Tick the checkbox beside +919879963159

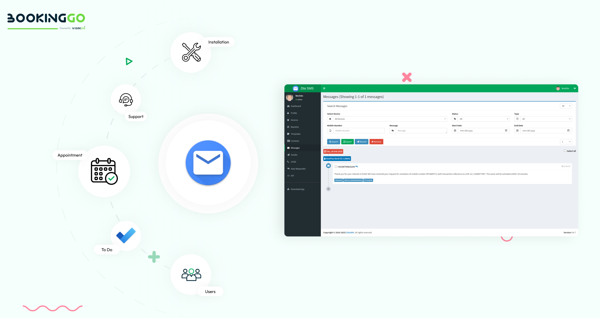[336, 167]
